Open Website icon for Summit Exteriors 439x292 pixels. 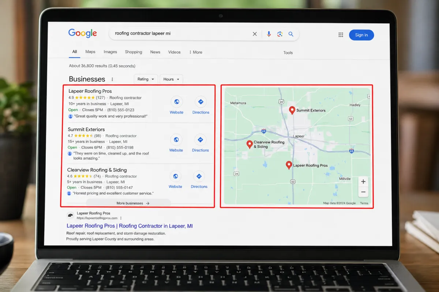click(176, 140)
